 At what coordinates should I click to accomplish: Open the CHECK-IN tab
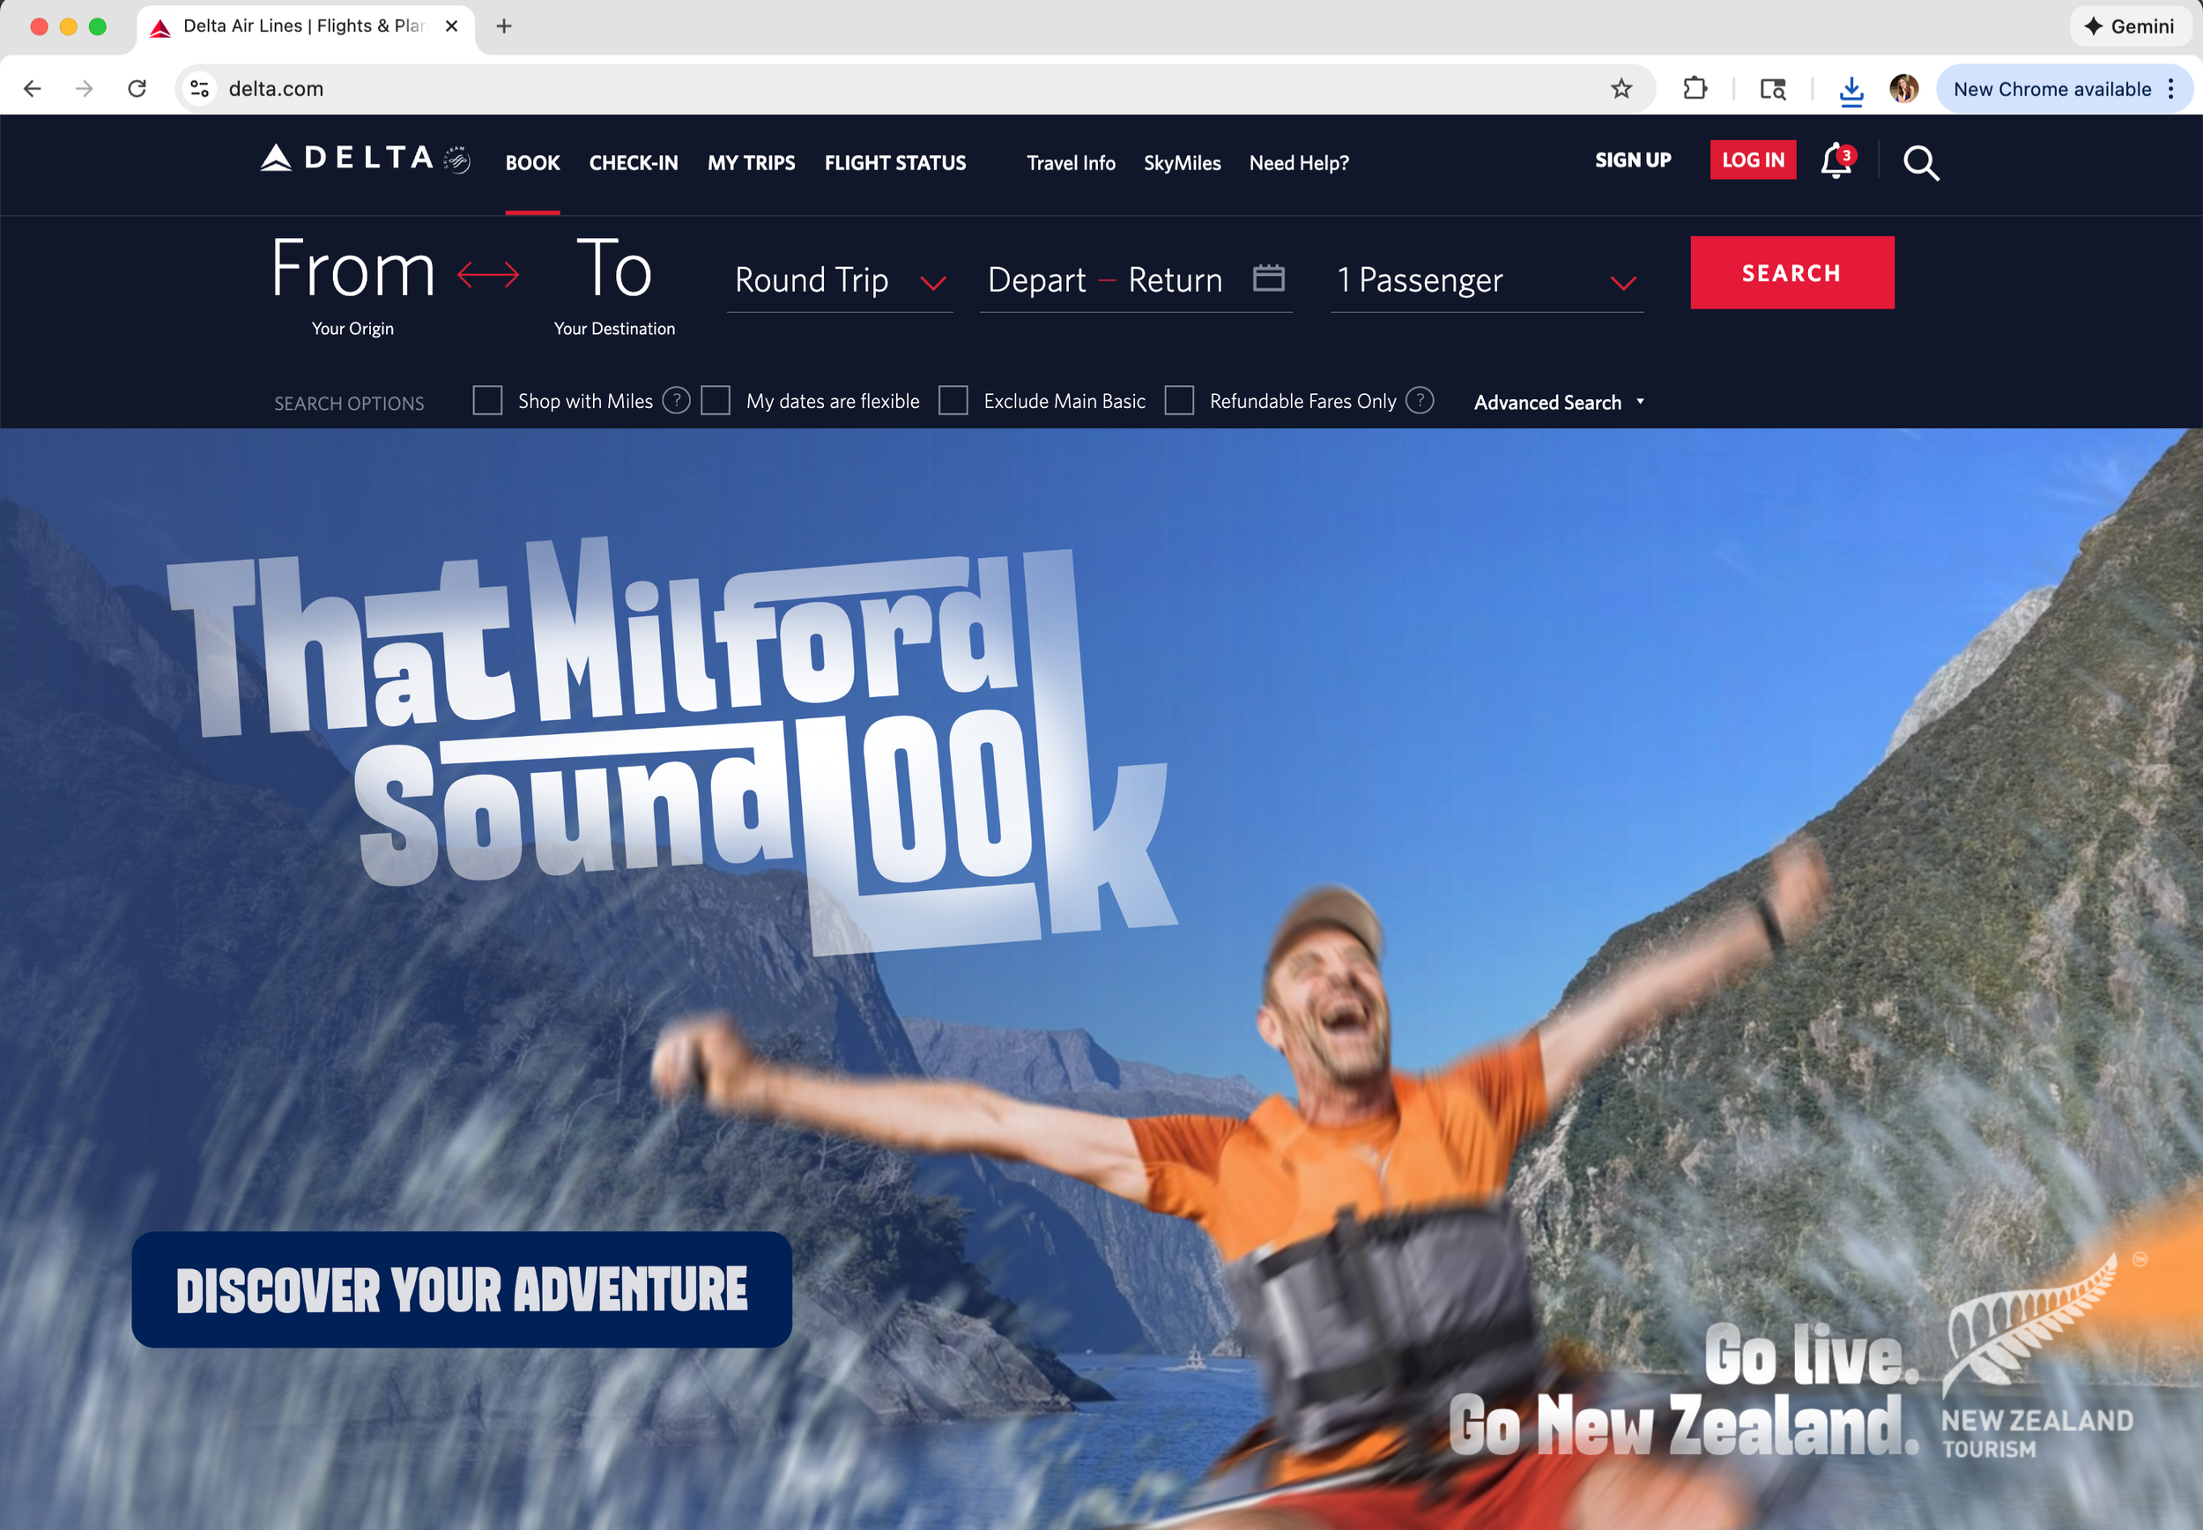pos(634,163)
